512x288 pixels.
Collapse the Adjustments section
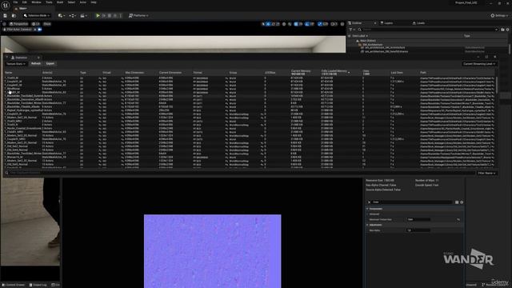[x=367, y=225]
